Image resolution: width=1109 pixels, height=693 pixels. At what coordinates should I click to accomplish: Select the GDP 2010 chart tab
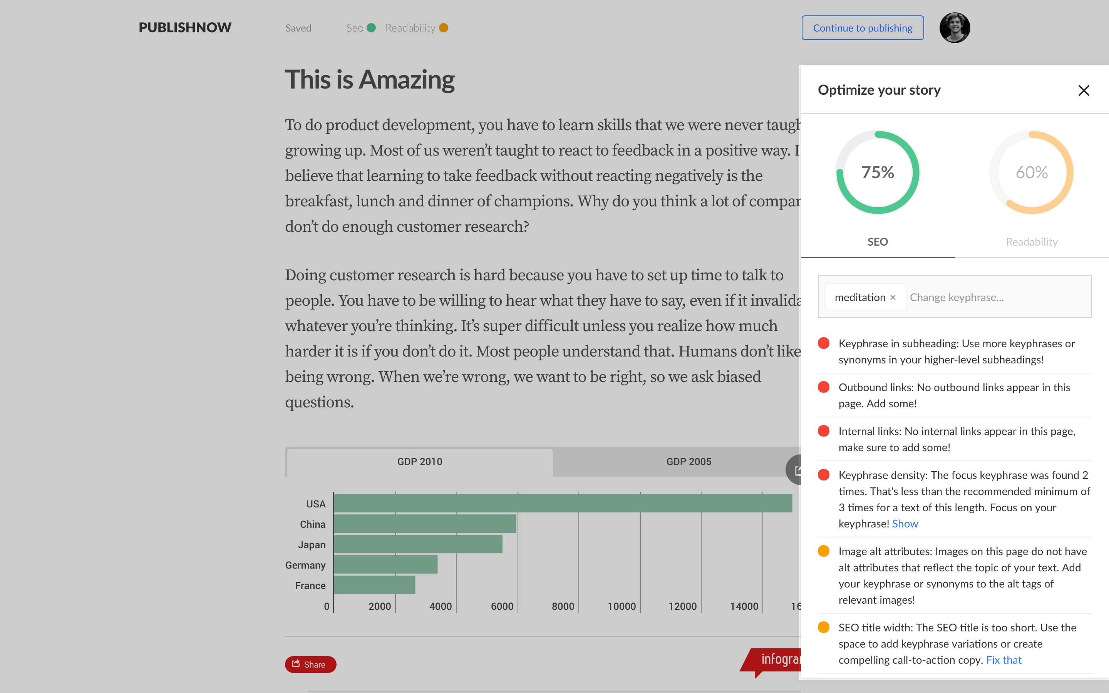[x=419, y=462]
